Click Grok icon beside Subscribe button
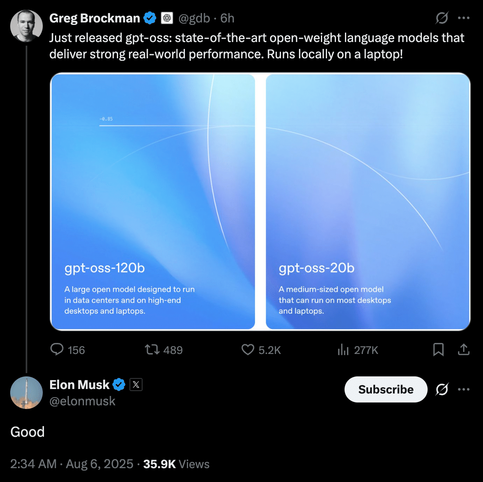Viewport: 483px width, 482px height. point(442,389)
